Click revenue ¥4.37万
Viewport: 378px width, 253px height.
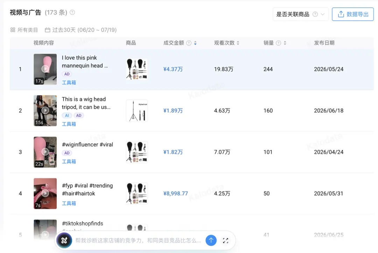point(173,69)
